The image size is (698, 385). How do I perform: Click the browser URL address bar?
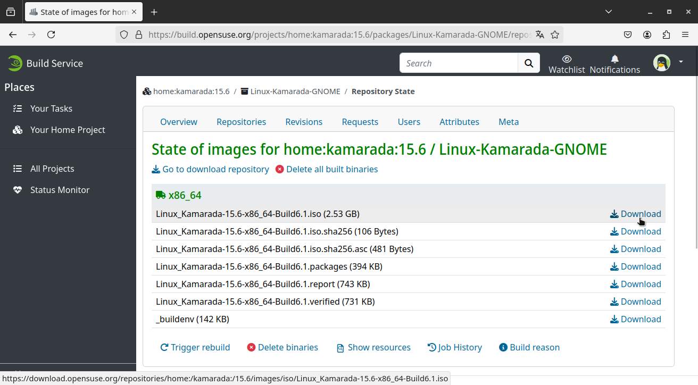point(339,35)
